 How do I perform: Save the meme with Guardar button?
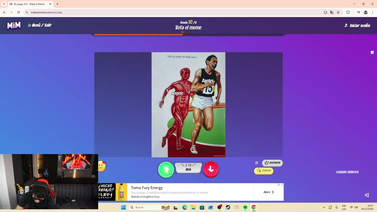(x=264, y=171)
